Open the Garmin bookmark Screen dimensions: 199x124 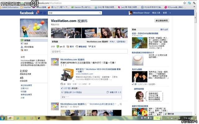(81, 7)
